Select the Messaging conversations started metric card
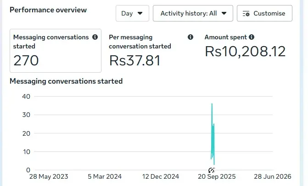Viewport: 308px width, 186px height. 56,51
